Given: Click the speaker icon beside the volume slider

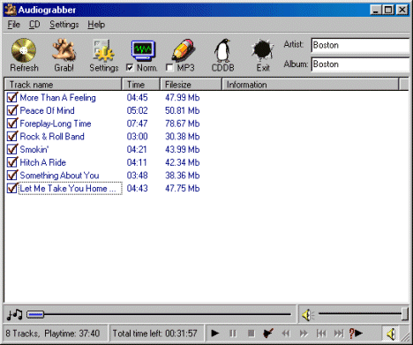Looking at the screenshot, I should tap(308, 315).
